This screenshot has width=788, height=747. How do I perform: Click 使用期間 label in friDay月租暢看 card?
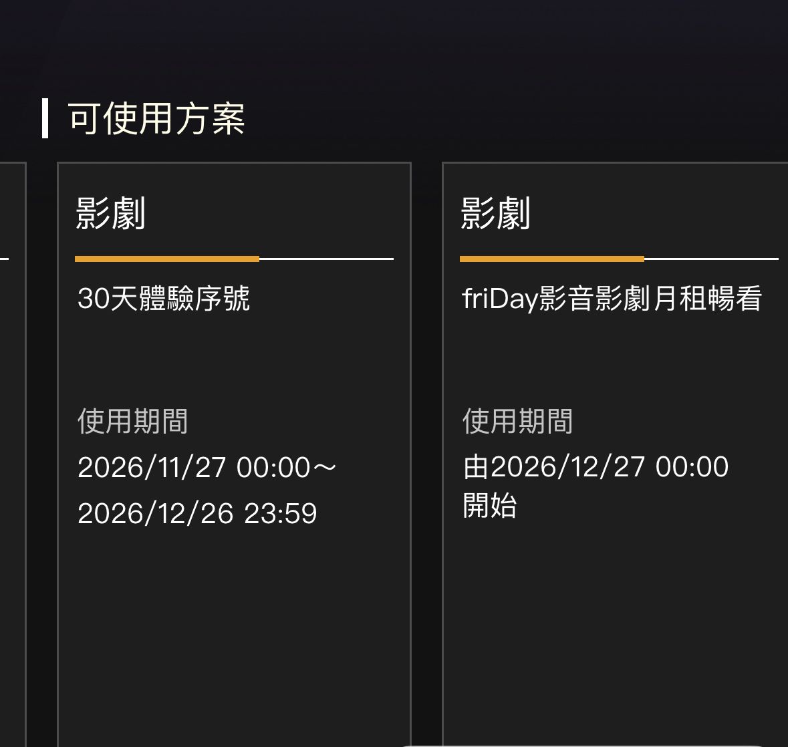point(517,422)
